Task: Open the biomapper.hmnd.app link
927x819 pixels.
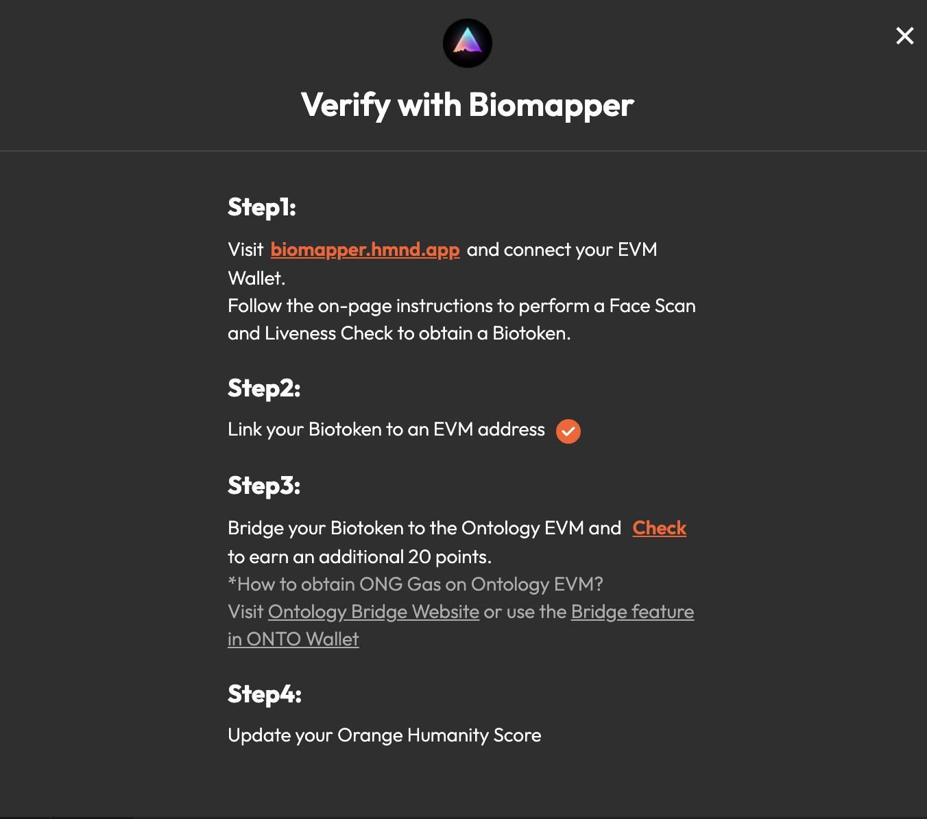Action: pos(365,250)
